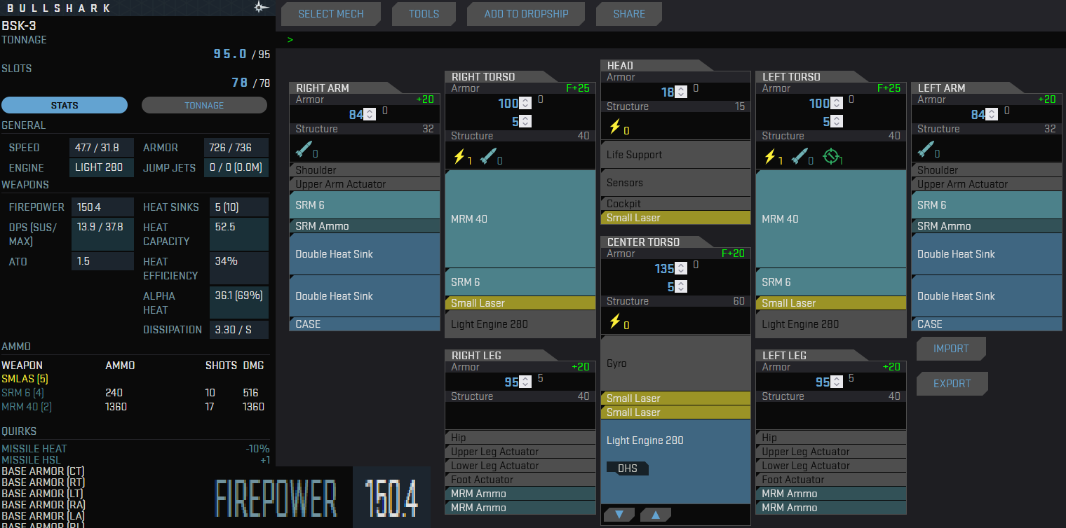Select the Small Laser slot in Left Torso

pos(831,303)
